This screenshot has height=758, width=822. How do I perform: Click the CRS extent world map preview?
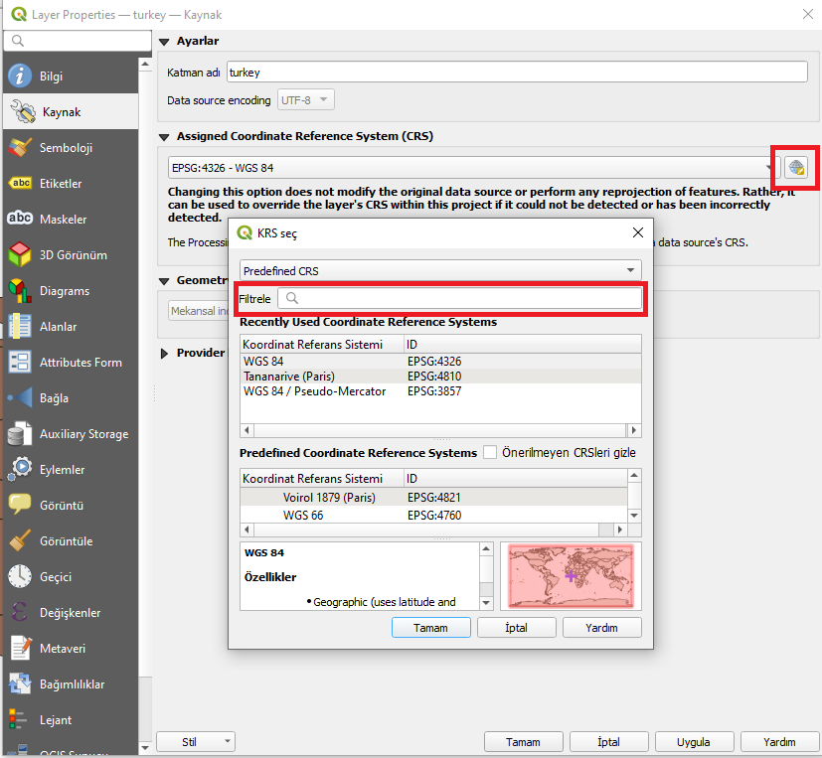point(571,576)
